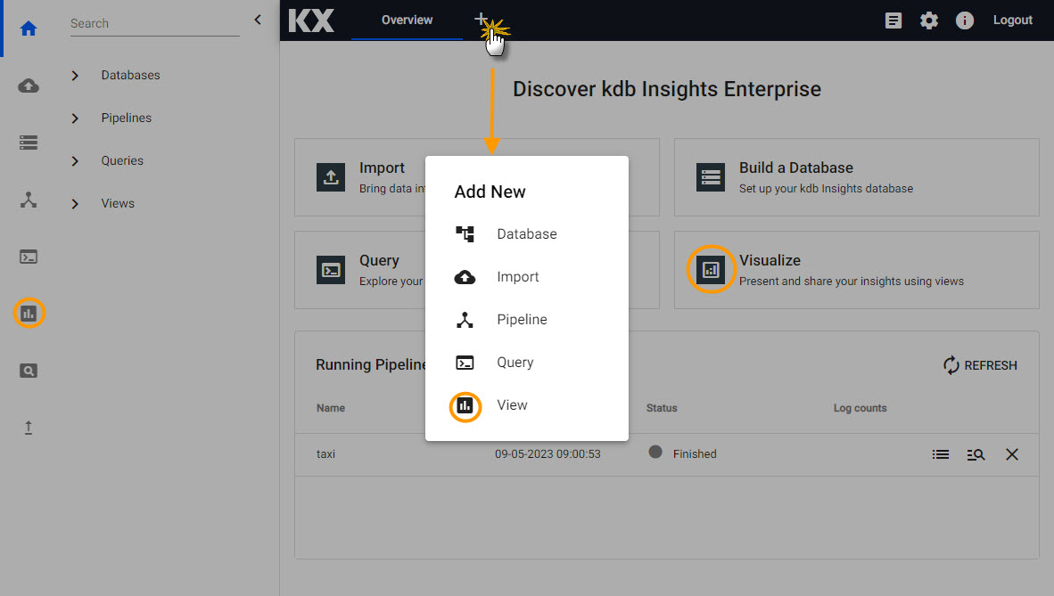Screen dimensions: 1054x596
Task: Go to the Home icon in sidebar
Action: pos(29,29)
